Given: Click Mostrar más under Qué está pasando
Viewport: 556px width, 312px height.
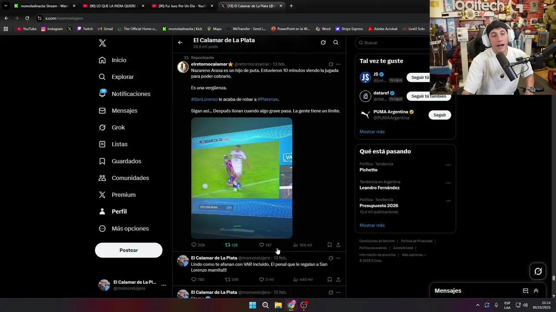Looking at the screenshot, I should [x=372, y=225].
